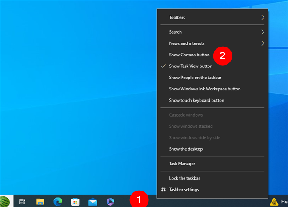
Task: Select greyed Show windows side by side
Action: 212,137
